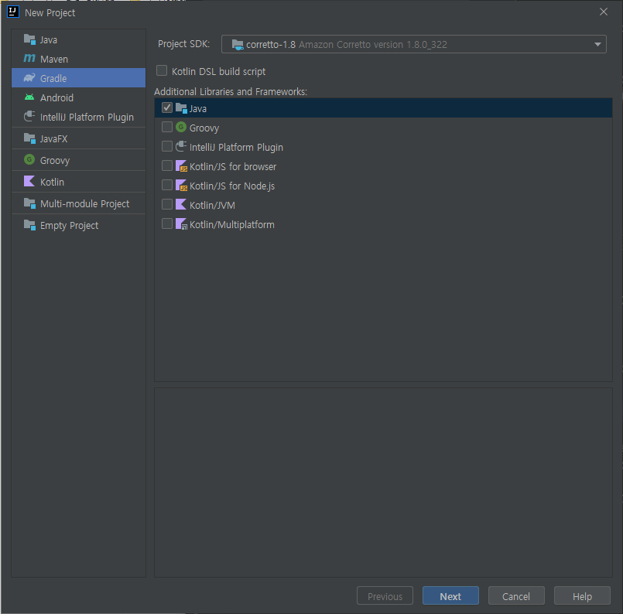Click 'Additional Libraries and Frameworks' heading
Screen dimensions: 623x614
point(231,92)
